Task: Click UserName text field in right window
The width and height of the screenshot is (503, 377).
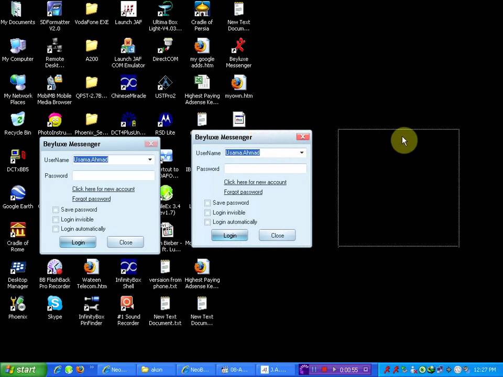Action: pos(261,152)
